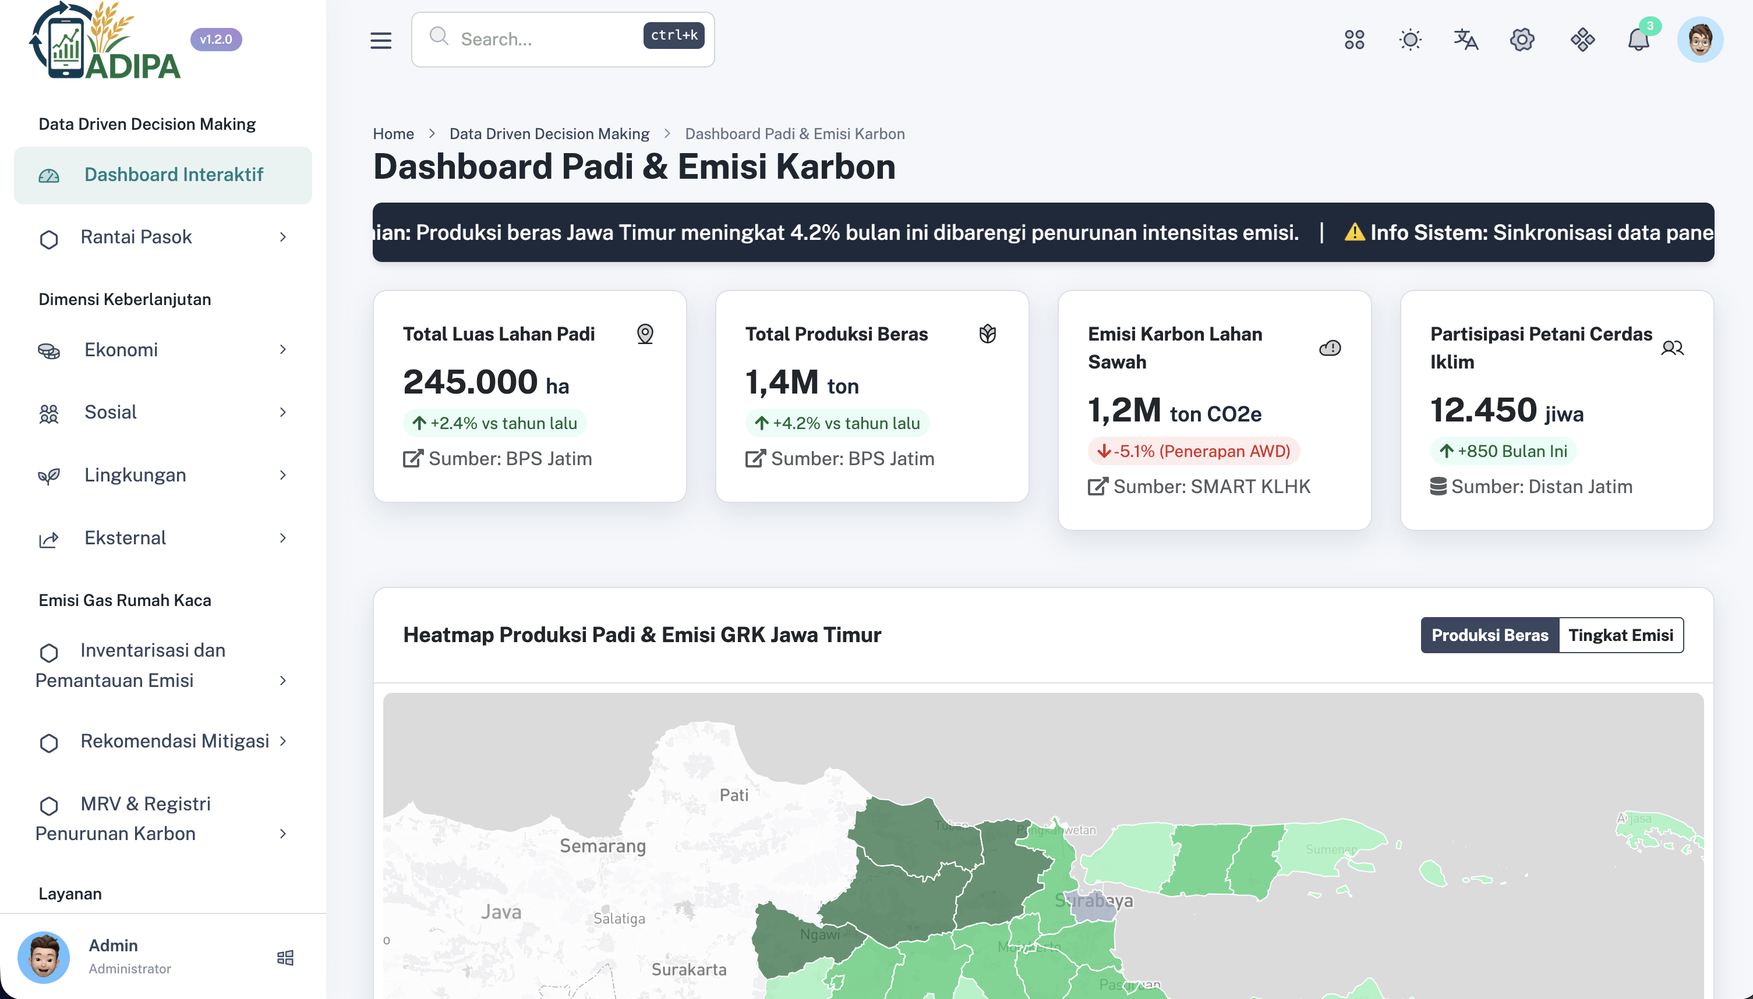Go to Home breadcrumb link
1753x999 pixels.
coord(393,134)
